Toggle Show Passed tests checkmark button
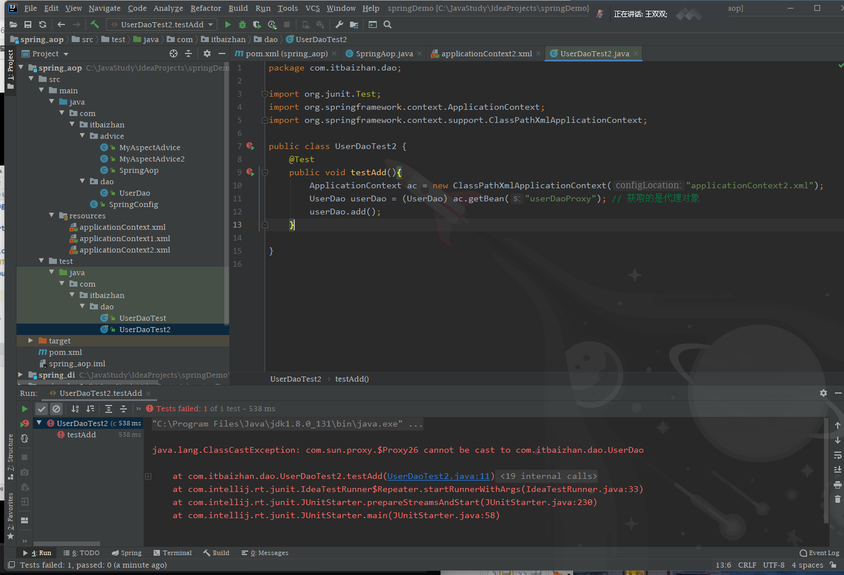 tap(42, 408)
